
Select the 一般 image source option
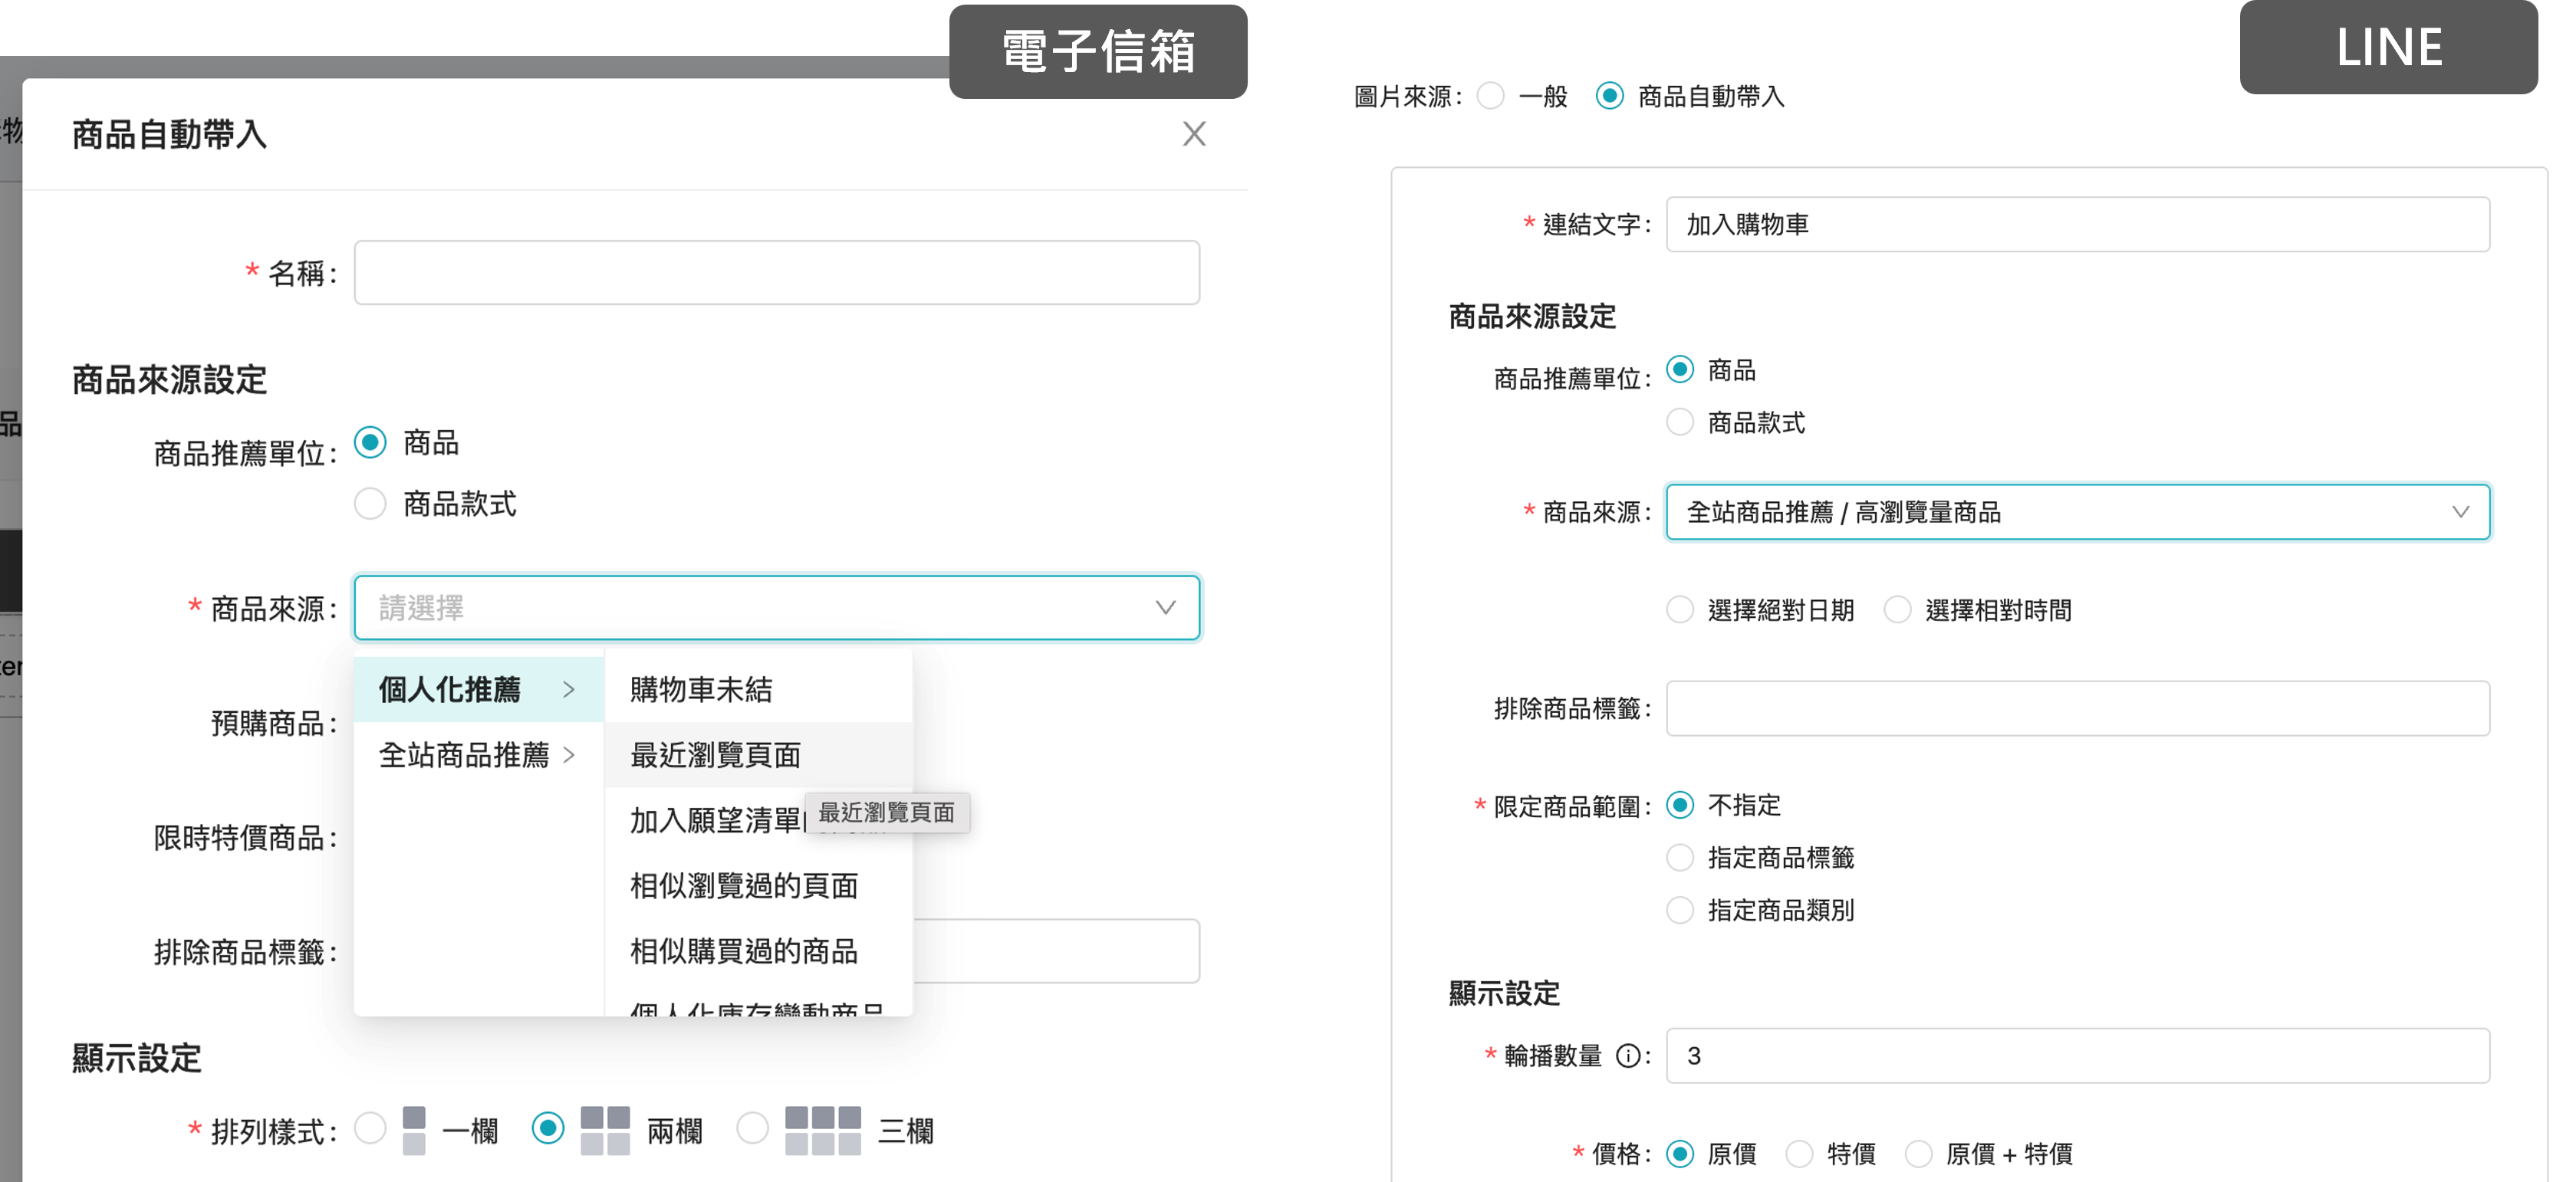[1491, 96]
